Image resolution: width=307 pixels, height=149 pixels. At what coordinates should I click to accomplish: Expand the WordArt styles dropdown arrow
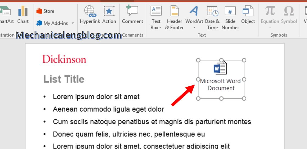pyautogui.click(x=194, y=28)
